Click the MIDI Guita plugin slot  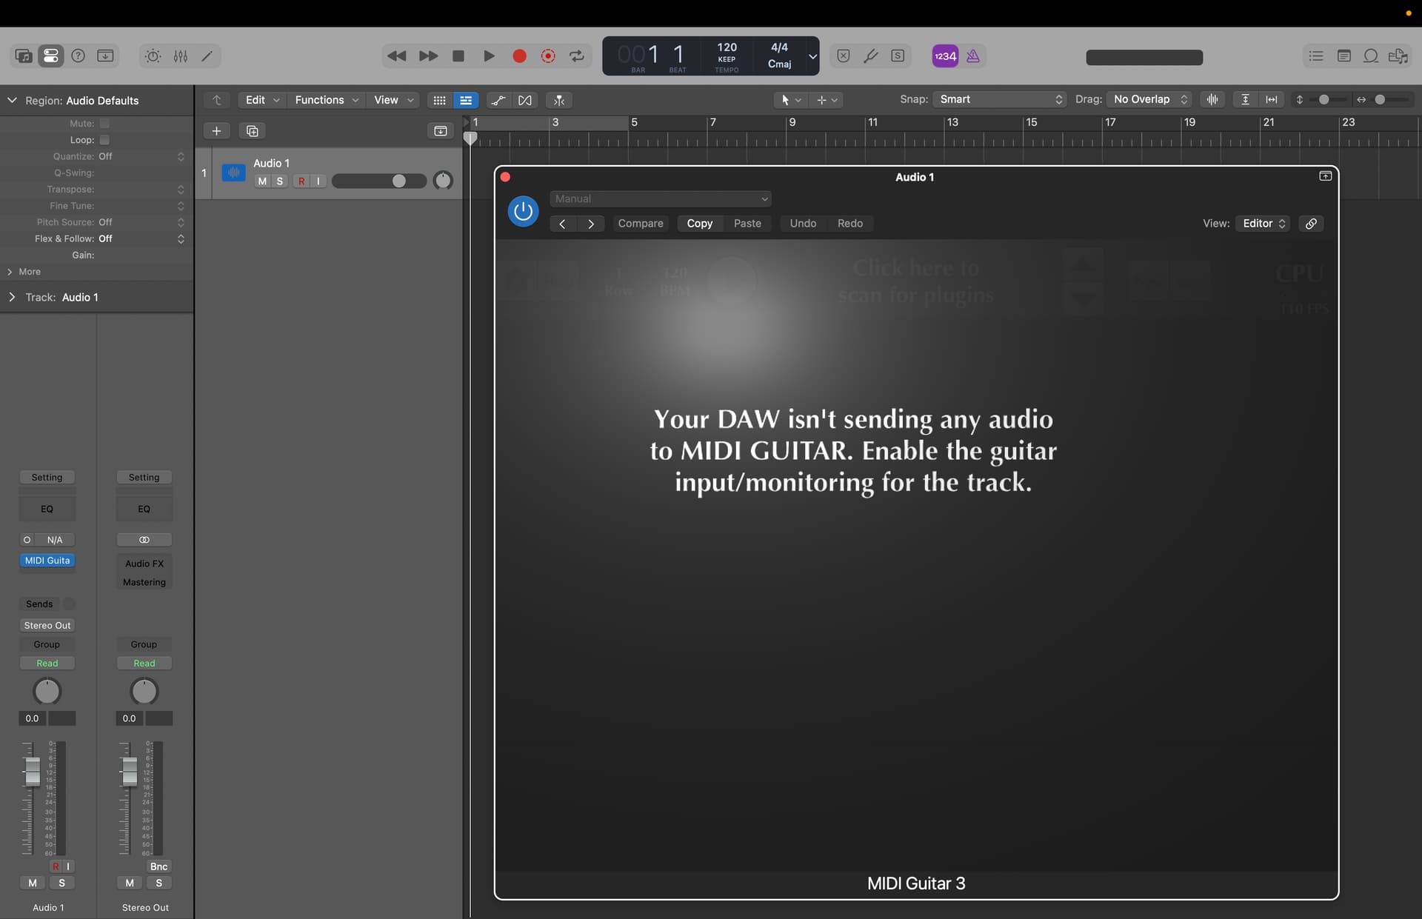pyautogui.click(x=47, y=561)
